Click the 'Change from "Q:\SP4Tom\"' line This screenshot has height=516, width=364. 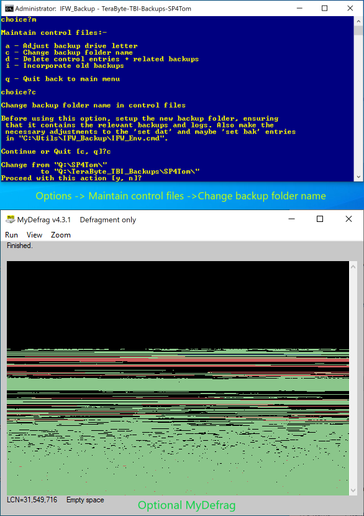click(54, 165)
